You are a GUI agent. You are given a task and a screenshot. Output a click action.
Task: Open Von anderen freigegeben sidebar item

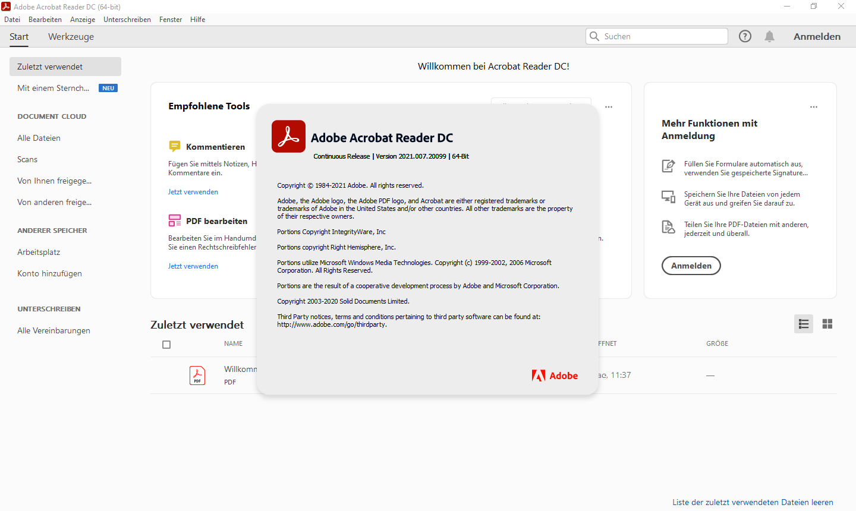tap(55, 202)
